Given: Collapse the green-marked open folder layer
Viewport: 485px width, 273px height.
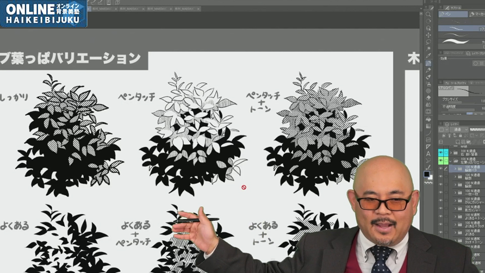Looking at the screenshot, I should (451, 161).
